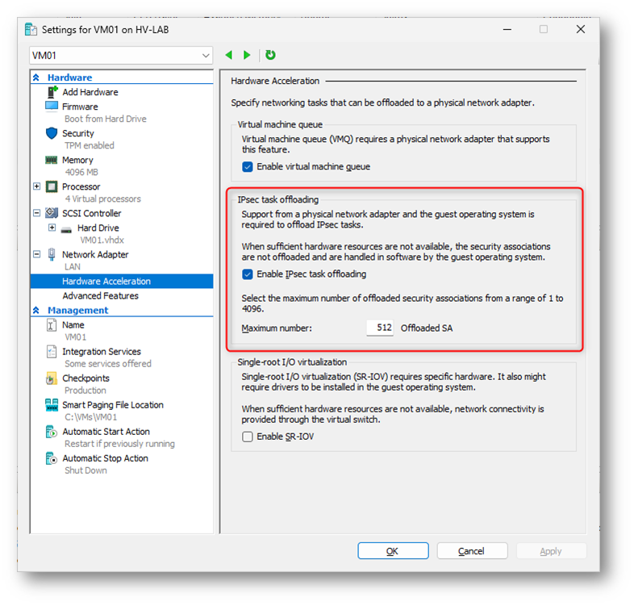Viewport: 634px width, 606px height.
Task: Uncheck Enable IPsec task offloading
Action: [248, 274]
